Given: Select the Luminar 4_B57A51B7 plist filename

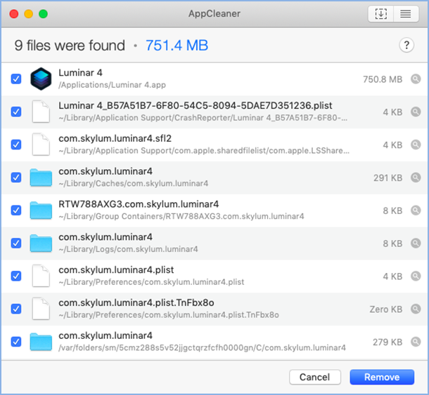Looking at the screenshot, I should (196, 106).
